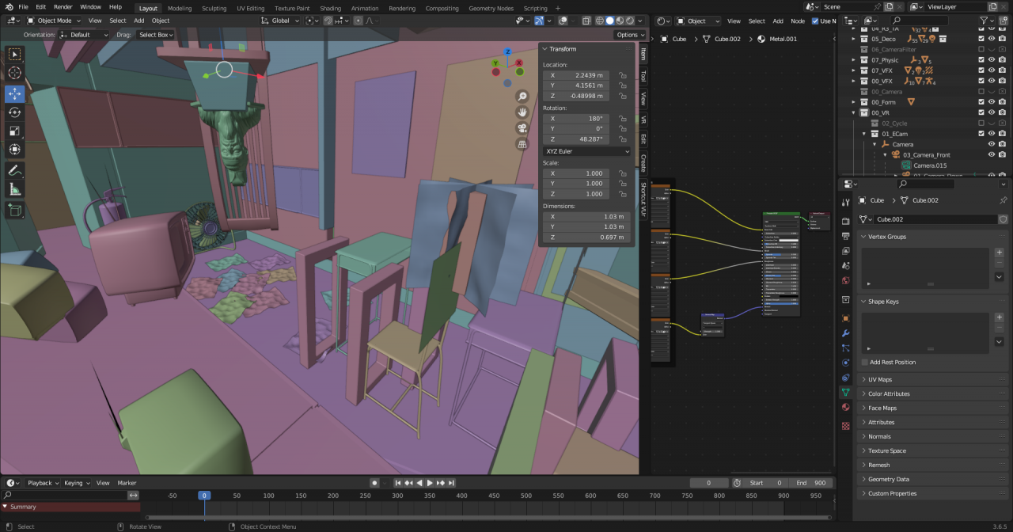Click frame 100 on the timeline ruler
This screenshot has width=1013, height=532.
(268, 496)
